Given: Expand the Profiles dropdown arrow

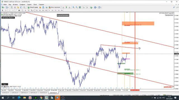Looking at the screenshot, I should 8,7.
